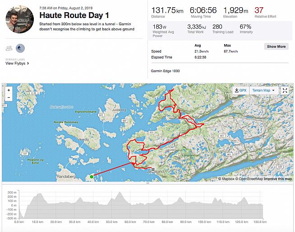The width and height of the screenshot is (295, 232).
Task: Open View Flybys link
Action: click(x=17, y=64)
